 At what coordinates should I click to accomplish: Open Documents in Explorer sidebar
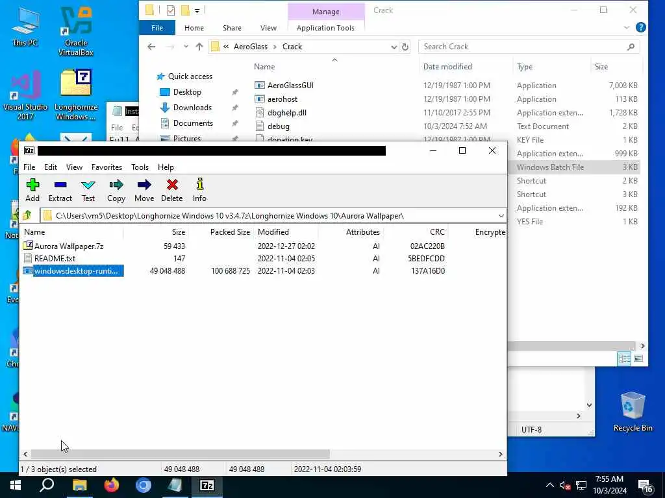pos(186,123)
